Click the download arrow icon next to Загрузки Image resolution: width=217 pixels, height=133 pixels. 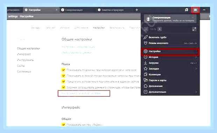point(146,63)
